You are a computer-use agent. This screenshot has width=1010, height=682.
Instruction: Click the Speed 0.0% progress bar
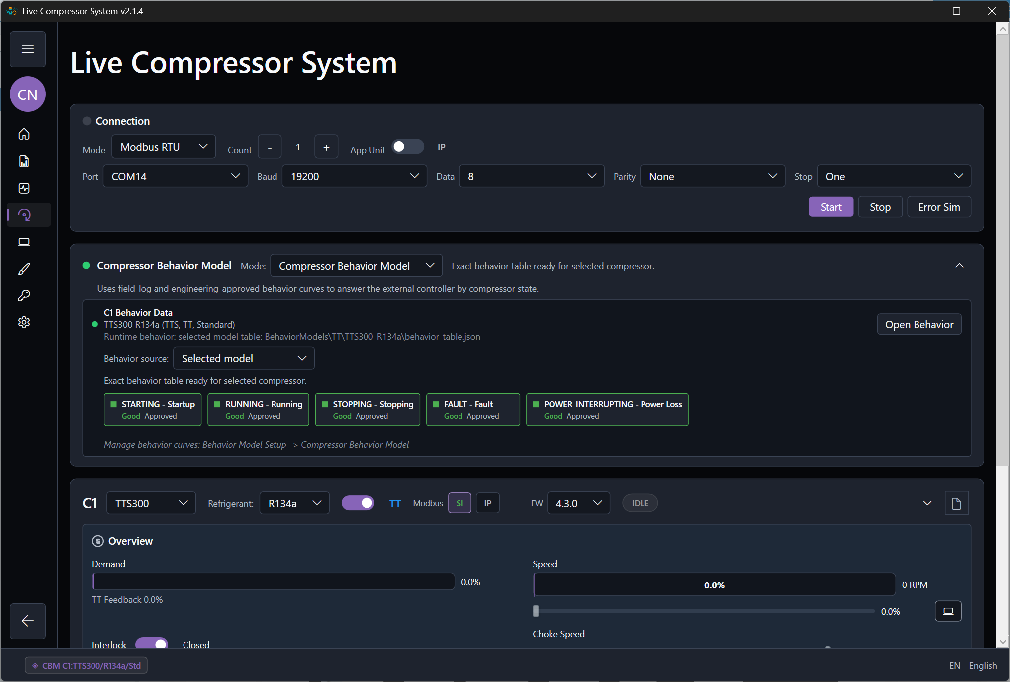(714, 585)
